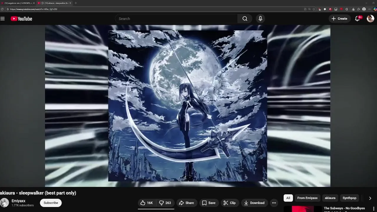The height and width of the screenshot is (212, 377).
Task: Switch to angelcore mix browser tab
Action: (18, 3)
